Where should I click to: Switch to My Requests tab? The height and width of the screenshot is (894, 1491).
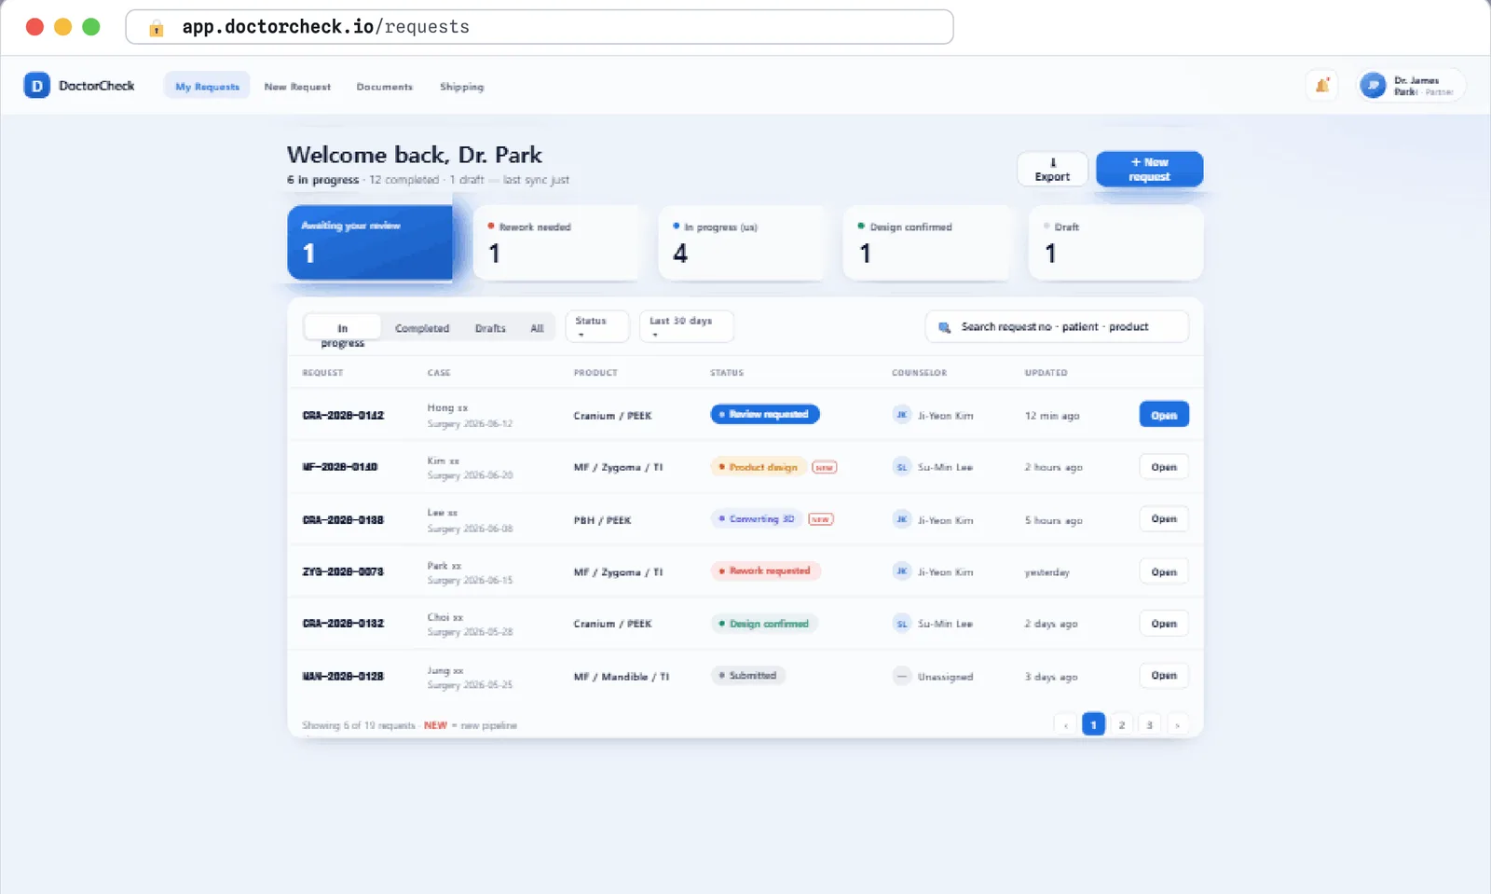click(207, 86)
